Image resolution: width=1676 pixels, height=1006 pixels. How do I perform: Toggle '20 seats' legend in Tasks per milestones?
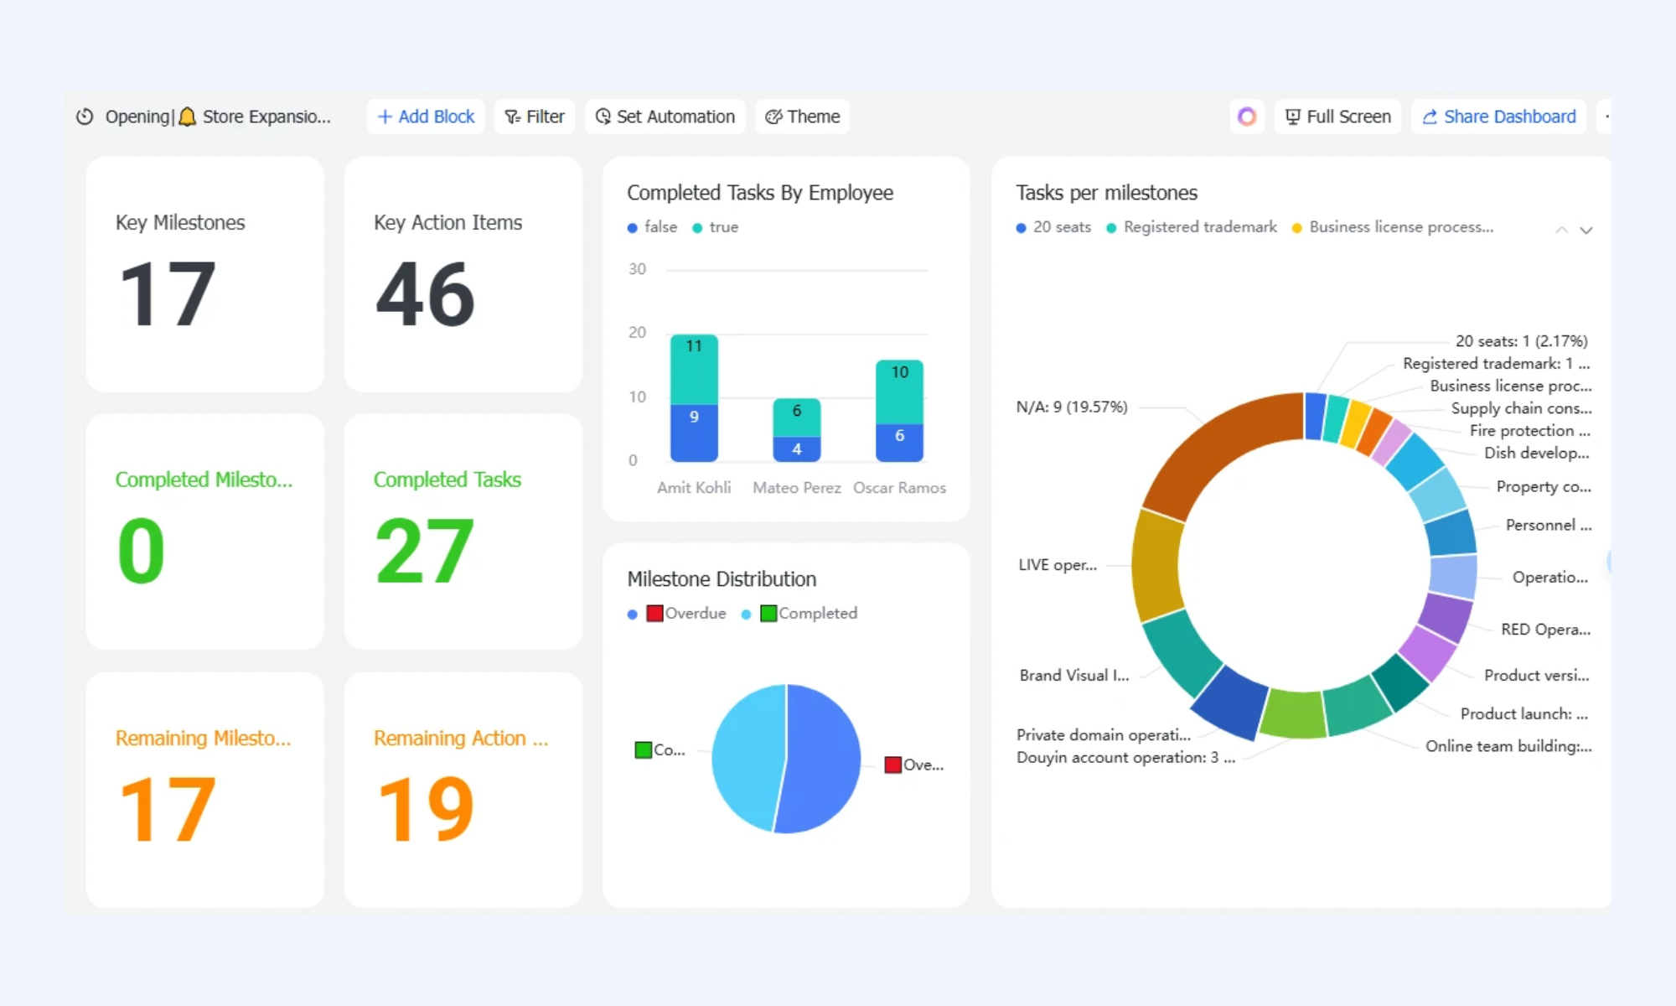click(1053, 227)
